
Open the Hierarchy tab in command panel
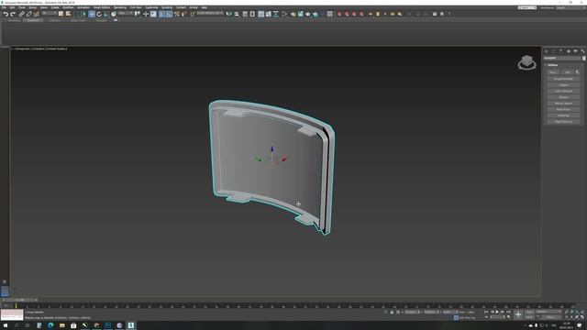pos(560,51)
